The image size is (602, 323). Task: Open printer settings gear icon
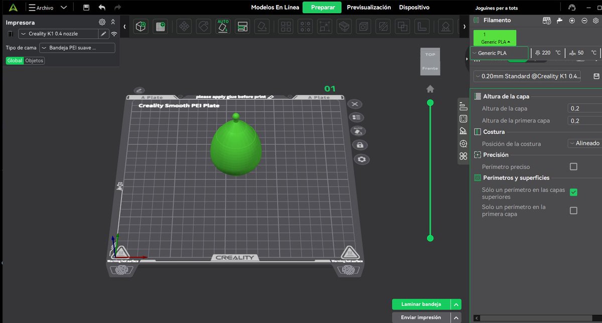pyautogui.click(x=102, y=22)
